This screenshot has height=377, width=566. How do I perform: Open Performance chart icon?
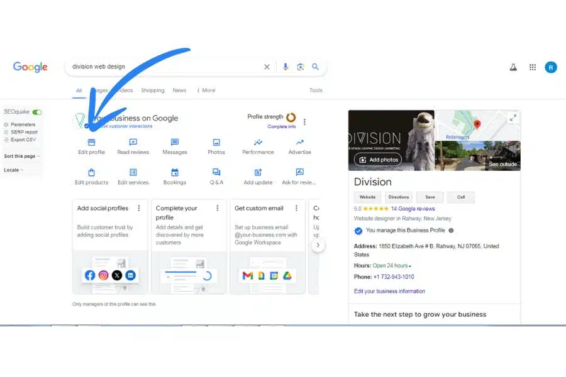point(258,142)
